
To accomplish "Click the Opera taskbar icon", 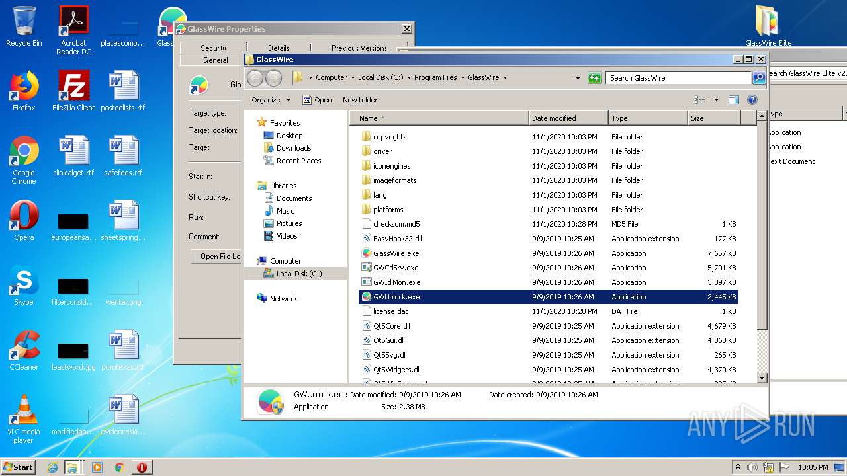I will point(142,467).
